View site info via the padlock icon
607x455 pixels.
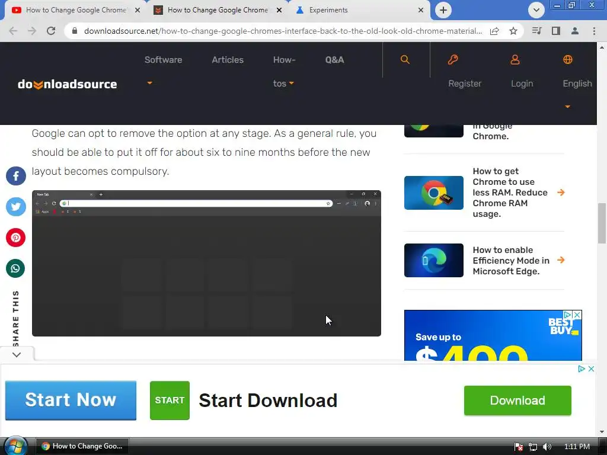(75, 31)
